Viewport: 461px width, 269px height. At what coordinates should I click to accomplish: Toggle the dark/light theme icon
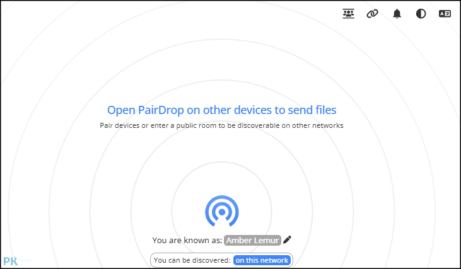click(x=421, y=13)
